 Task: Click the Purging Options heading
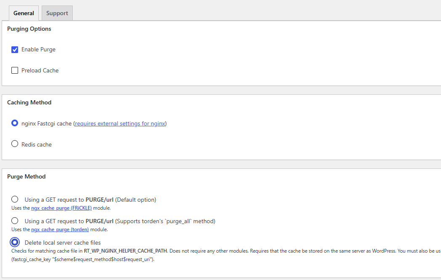29,29
